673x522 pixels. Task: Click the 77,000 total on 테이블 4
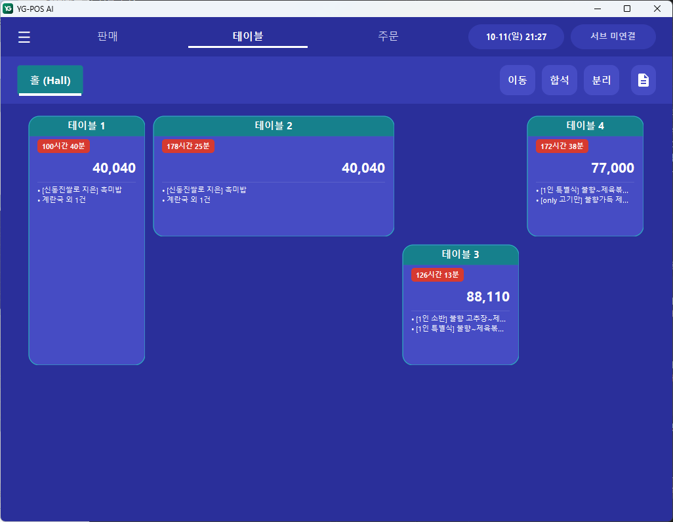click(613, 168)
